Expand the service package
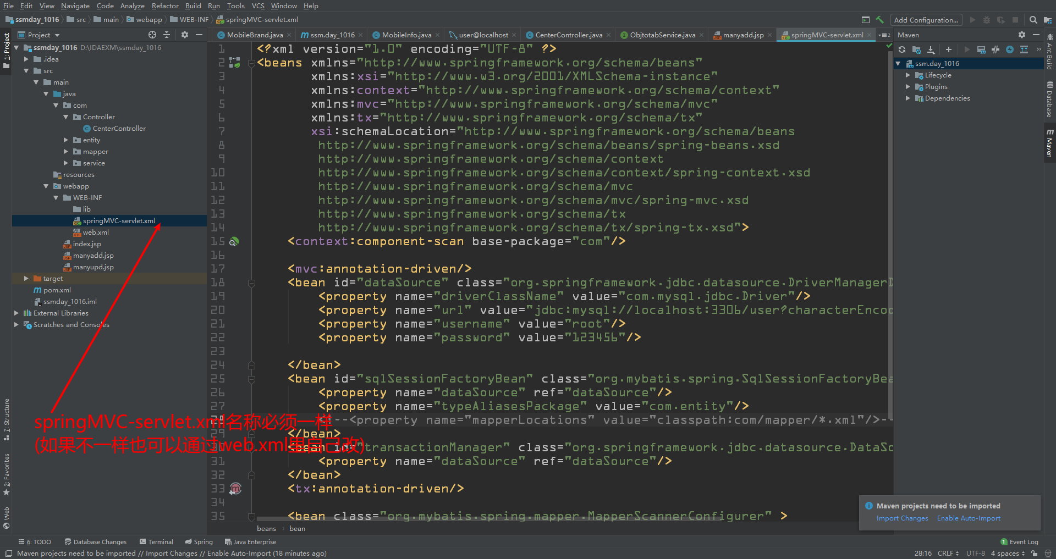The width and height of the screenshot is (1056, 559). tap(66, 163)
